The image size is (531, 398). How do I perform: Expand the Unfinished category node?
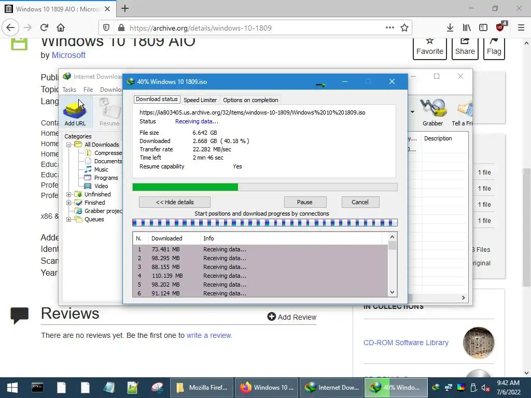(68, 195)
